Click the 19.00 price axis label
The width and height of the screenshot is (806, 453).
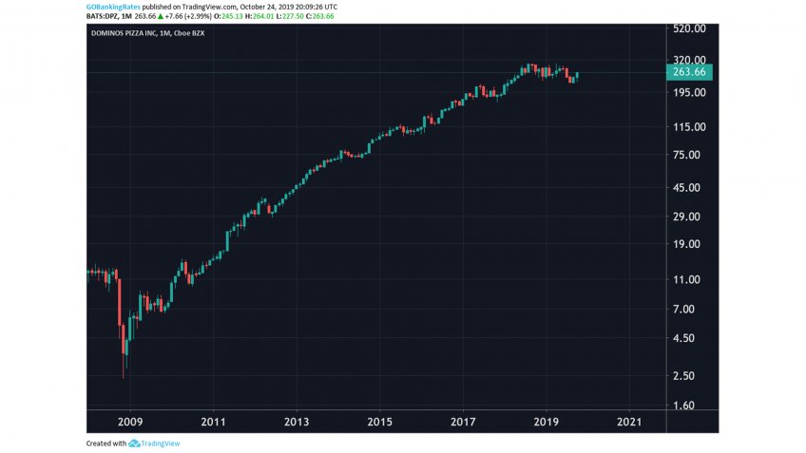pyautogui.click(x=687, y=244)
